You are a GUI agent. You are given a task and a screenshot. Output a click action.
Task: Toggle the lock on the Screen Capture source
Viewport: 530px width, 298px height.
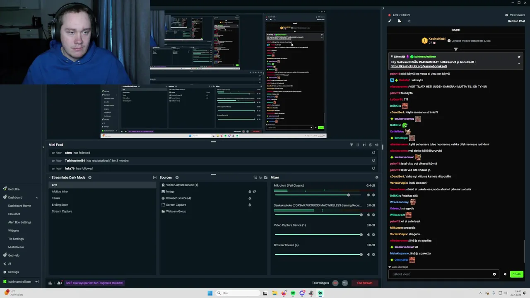click(x=250, y=205)
